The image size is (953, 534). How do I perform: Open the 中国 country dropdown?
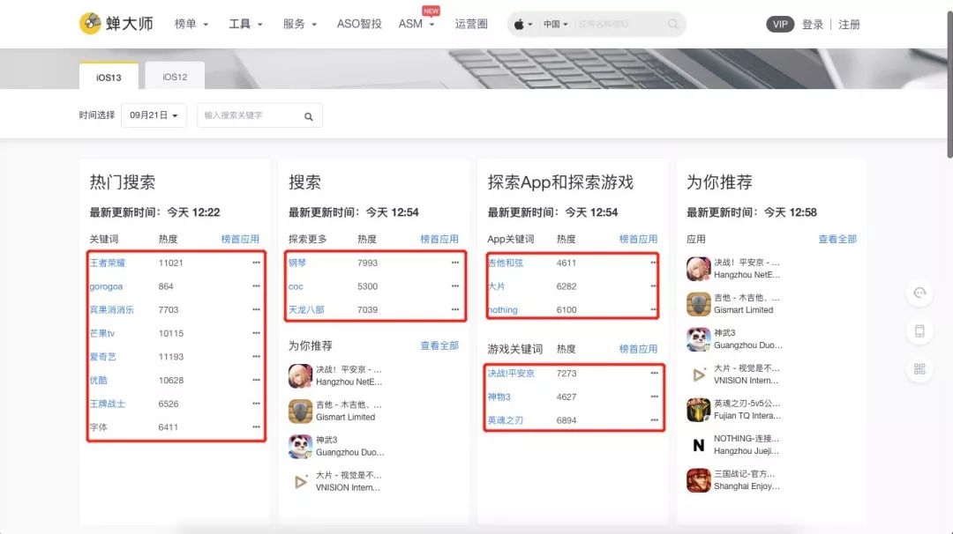(556, 25)
